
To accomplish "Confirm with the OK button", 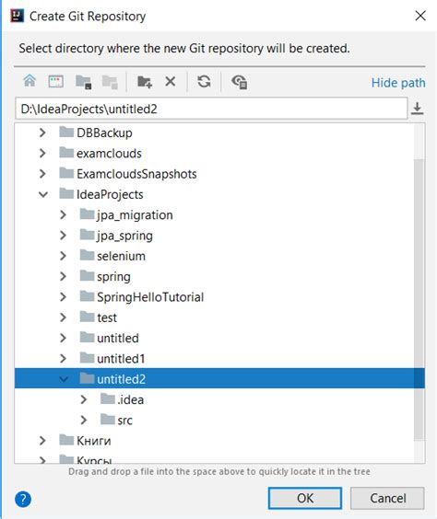I will pyautogui.click(x=305, y=498).
